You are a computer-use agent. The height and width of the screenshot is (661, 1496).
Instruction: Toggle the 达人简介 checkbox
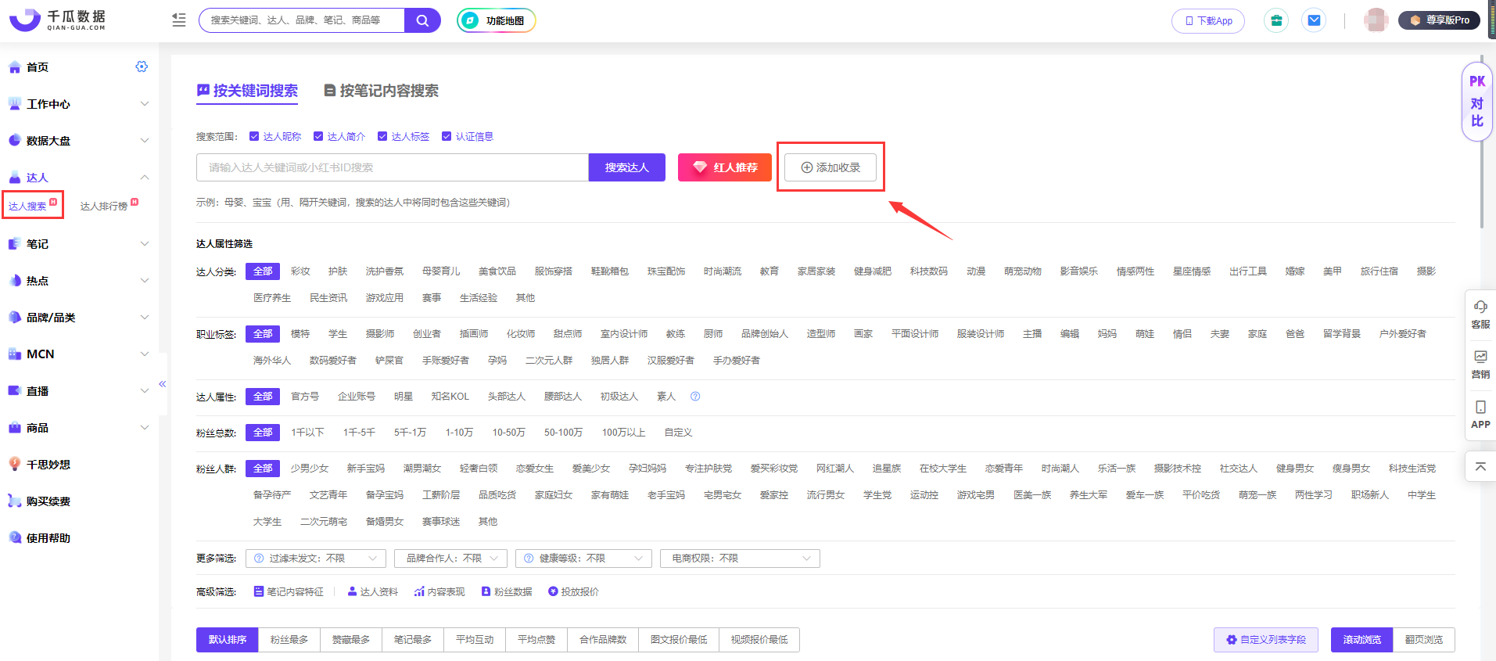click(318, 136)
